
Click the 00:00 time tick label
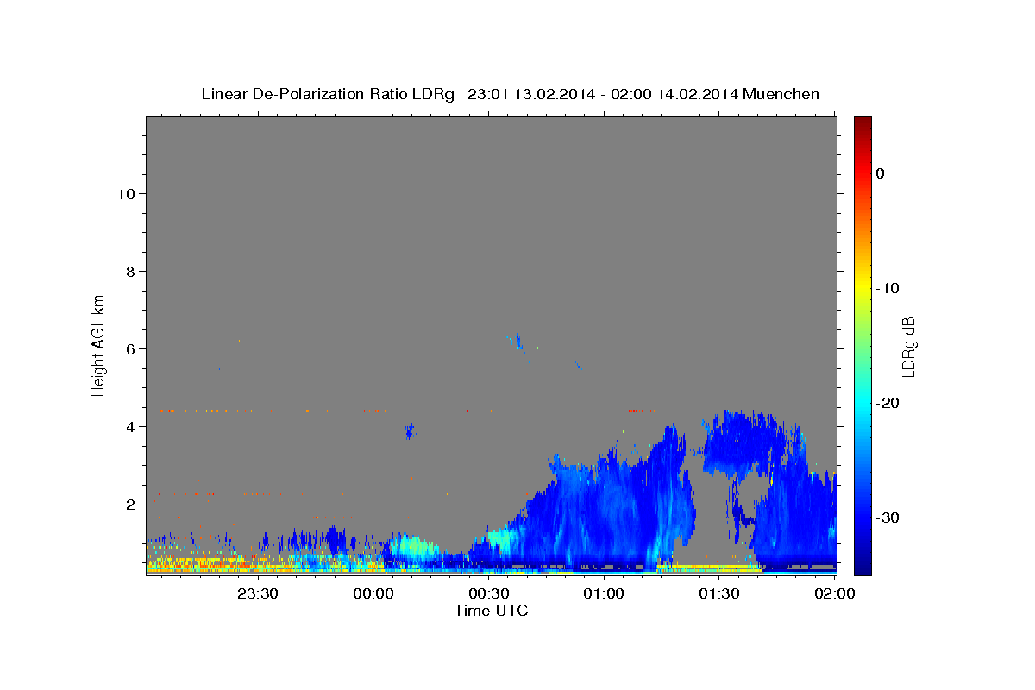coord(373,593)
